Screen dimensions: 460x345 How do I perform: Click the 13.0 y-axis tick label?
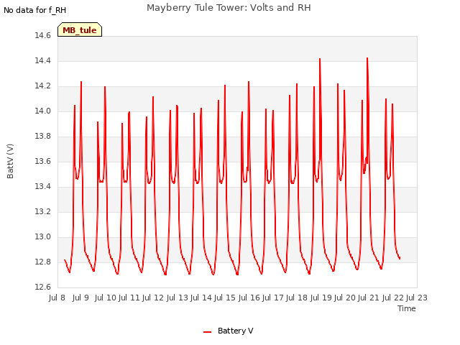point(42,236)
